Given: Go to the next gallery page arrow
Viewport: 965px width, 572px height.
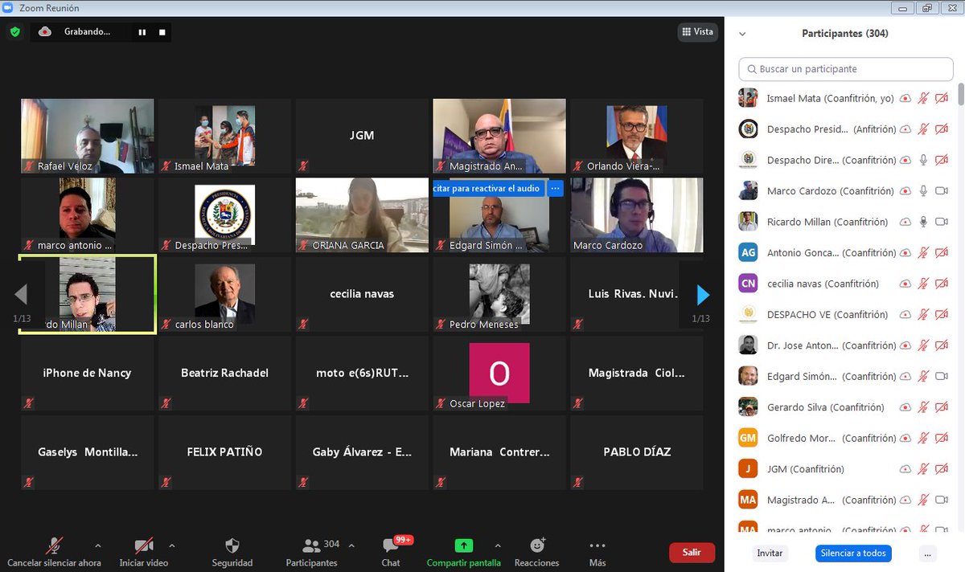Looking at the screenshot, I should click(x=703, y=295).
